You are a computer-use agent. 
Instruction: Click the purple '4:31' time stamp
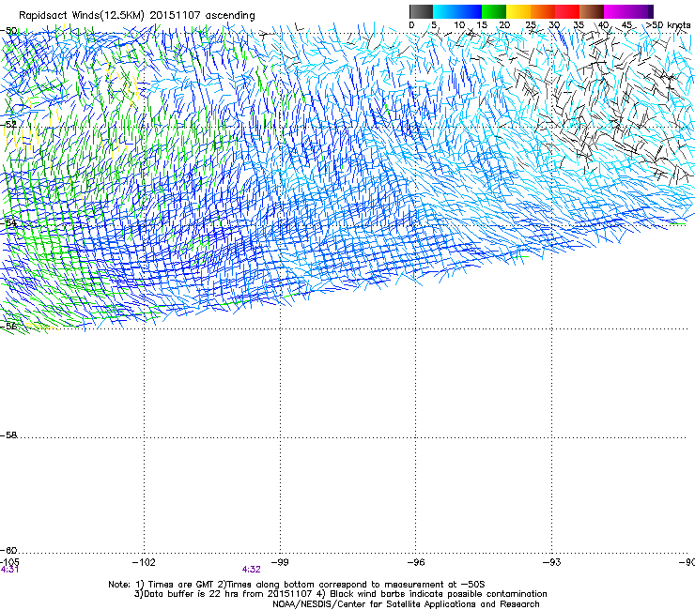tap(9, 570)
